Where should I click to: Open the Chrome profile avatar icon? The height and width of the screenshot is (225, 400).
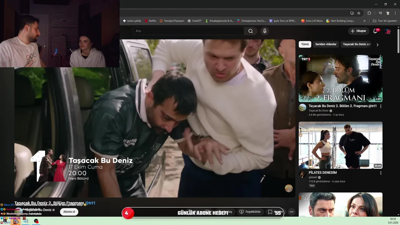point(388,13)
